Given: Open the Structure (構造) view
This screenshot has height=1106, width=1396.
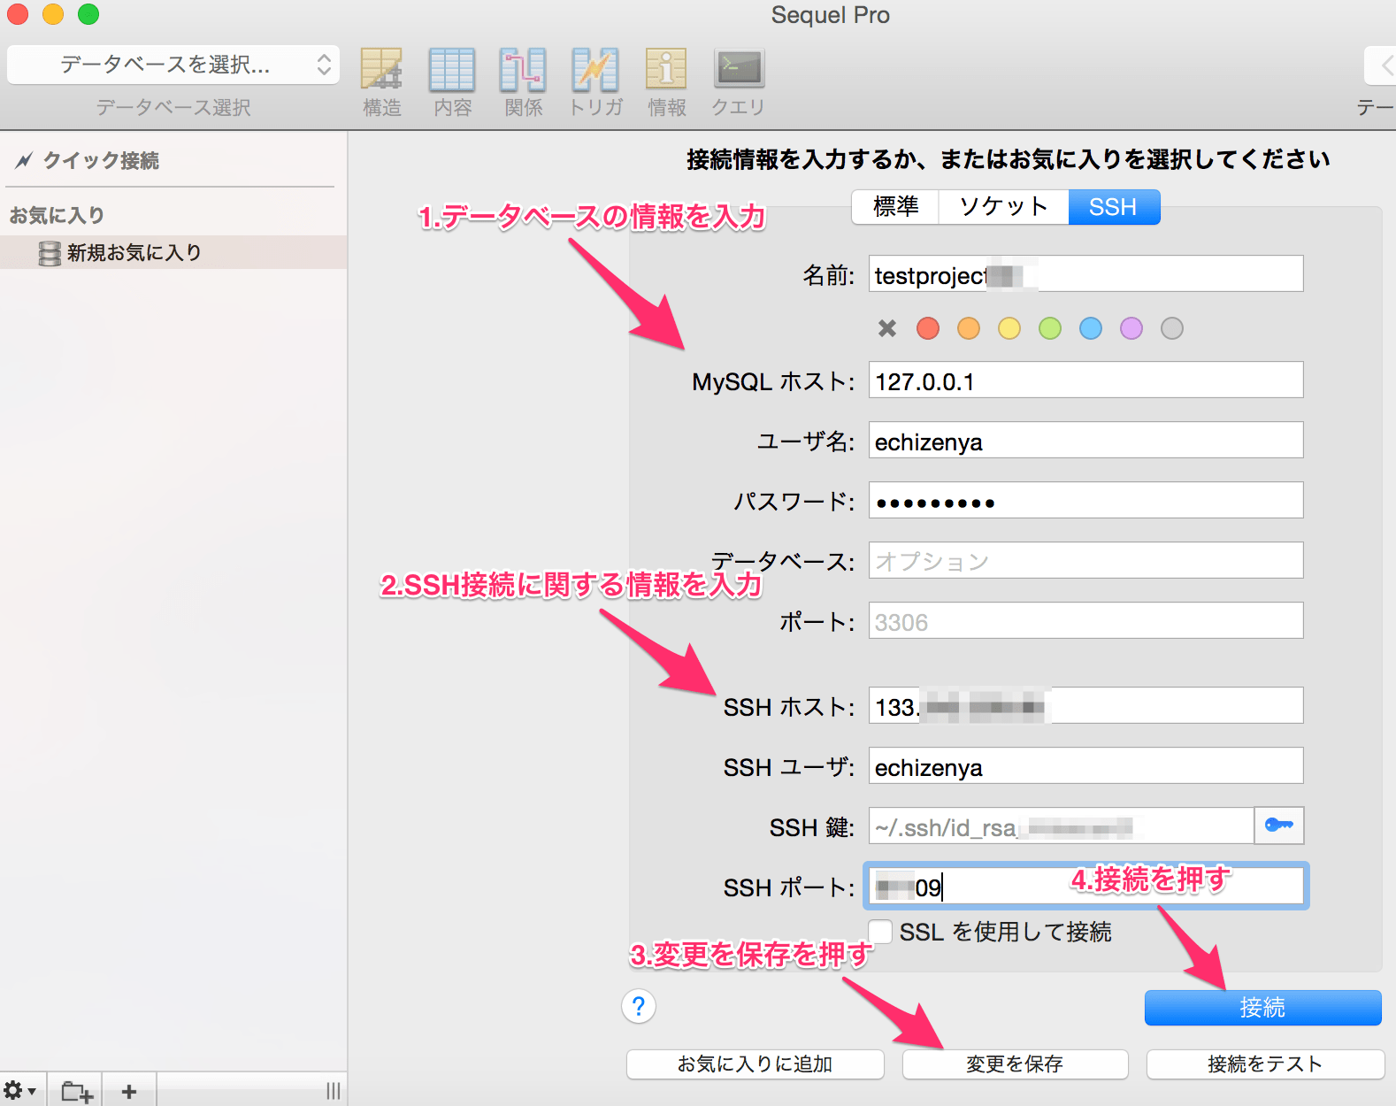Looking at the screenshot, I should 381,81.
